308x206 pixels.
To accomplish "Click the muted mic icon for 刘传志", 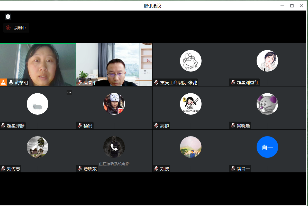I will pyautogui.click(x=3, y=169).
